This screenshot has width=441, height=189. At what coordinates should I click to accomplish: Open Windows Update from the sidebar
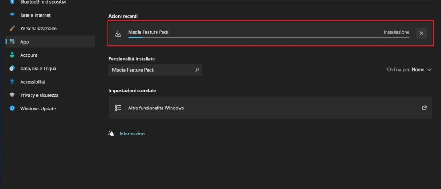(x=38, y=108)
